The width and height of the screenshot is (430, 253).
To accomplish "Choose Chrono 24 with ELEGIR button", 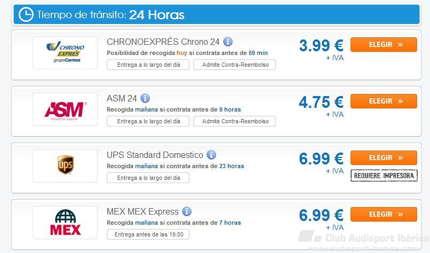I will tap(384, 45).
